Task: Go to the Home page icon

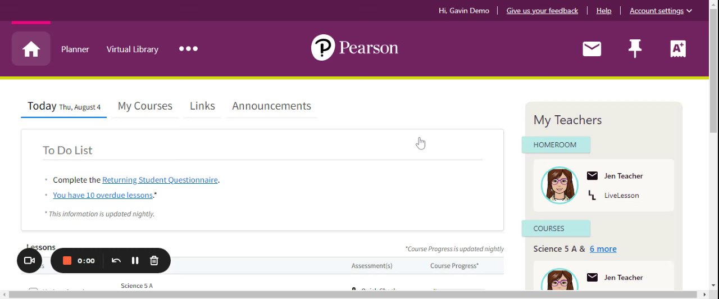Action: pyautogui.click(x=31, y=49)
